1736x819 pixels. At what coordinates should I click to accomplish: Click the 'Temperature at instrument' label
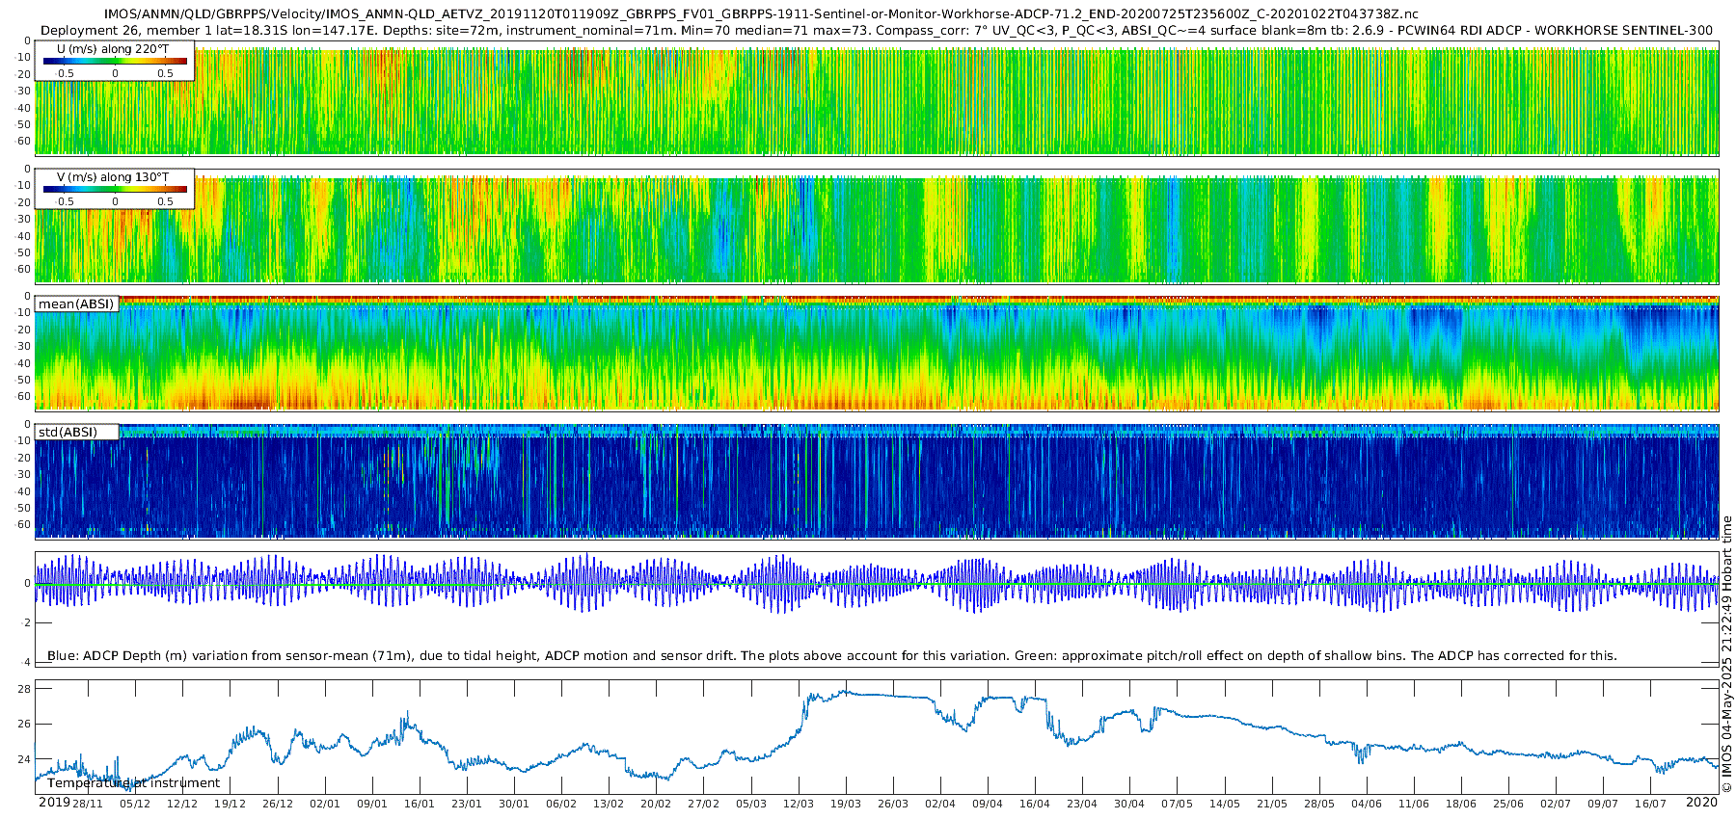tap(133, 783)
